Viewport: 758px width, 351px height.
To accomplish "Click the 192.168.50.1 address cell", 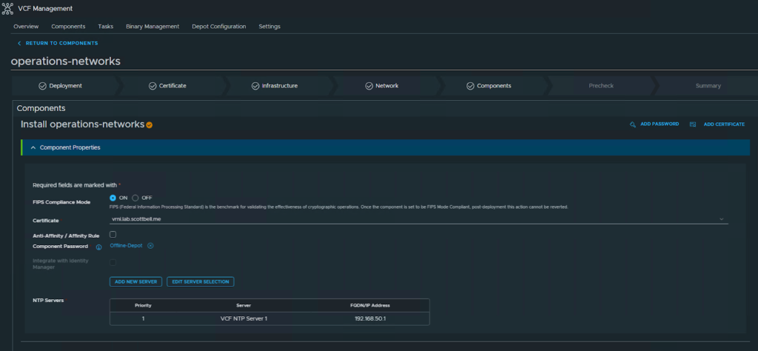I will [x=370, y=318].
